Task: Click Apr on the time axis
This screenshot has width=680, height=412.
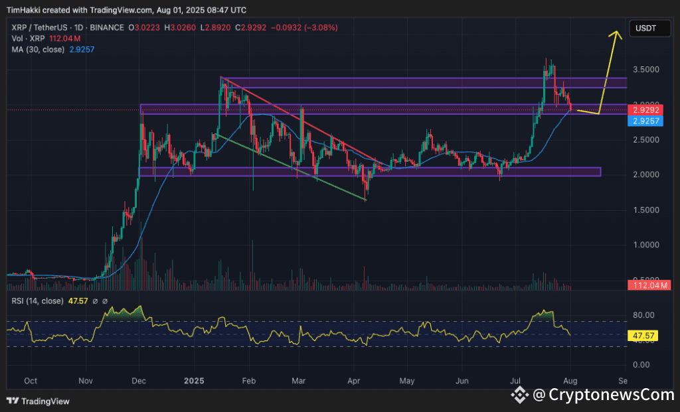Action: tap(354, 381)
